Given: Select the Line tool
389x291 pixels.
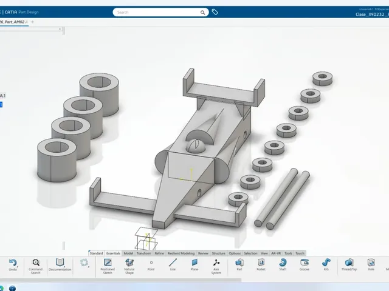Looking at the screenshot, I should 173,265.
